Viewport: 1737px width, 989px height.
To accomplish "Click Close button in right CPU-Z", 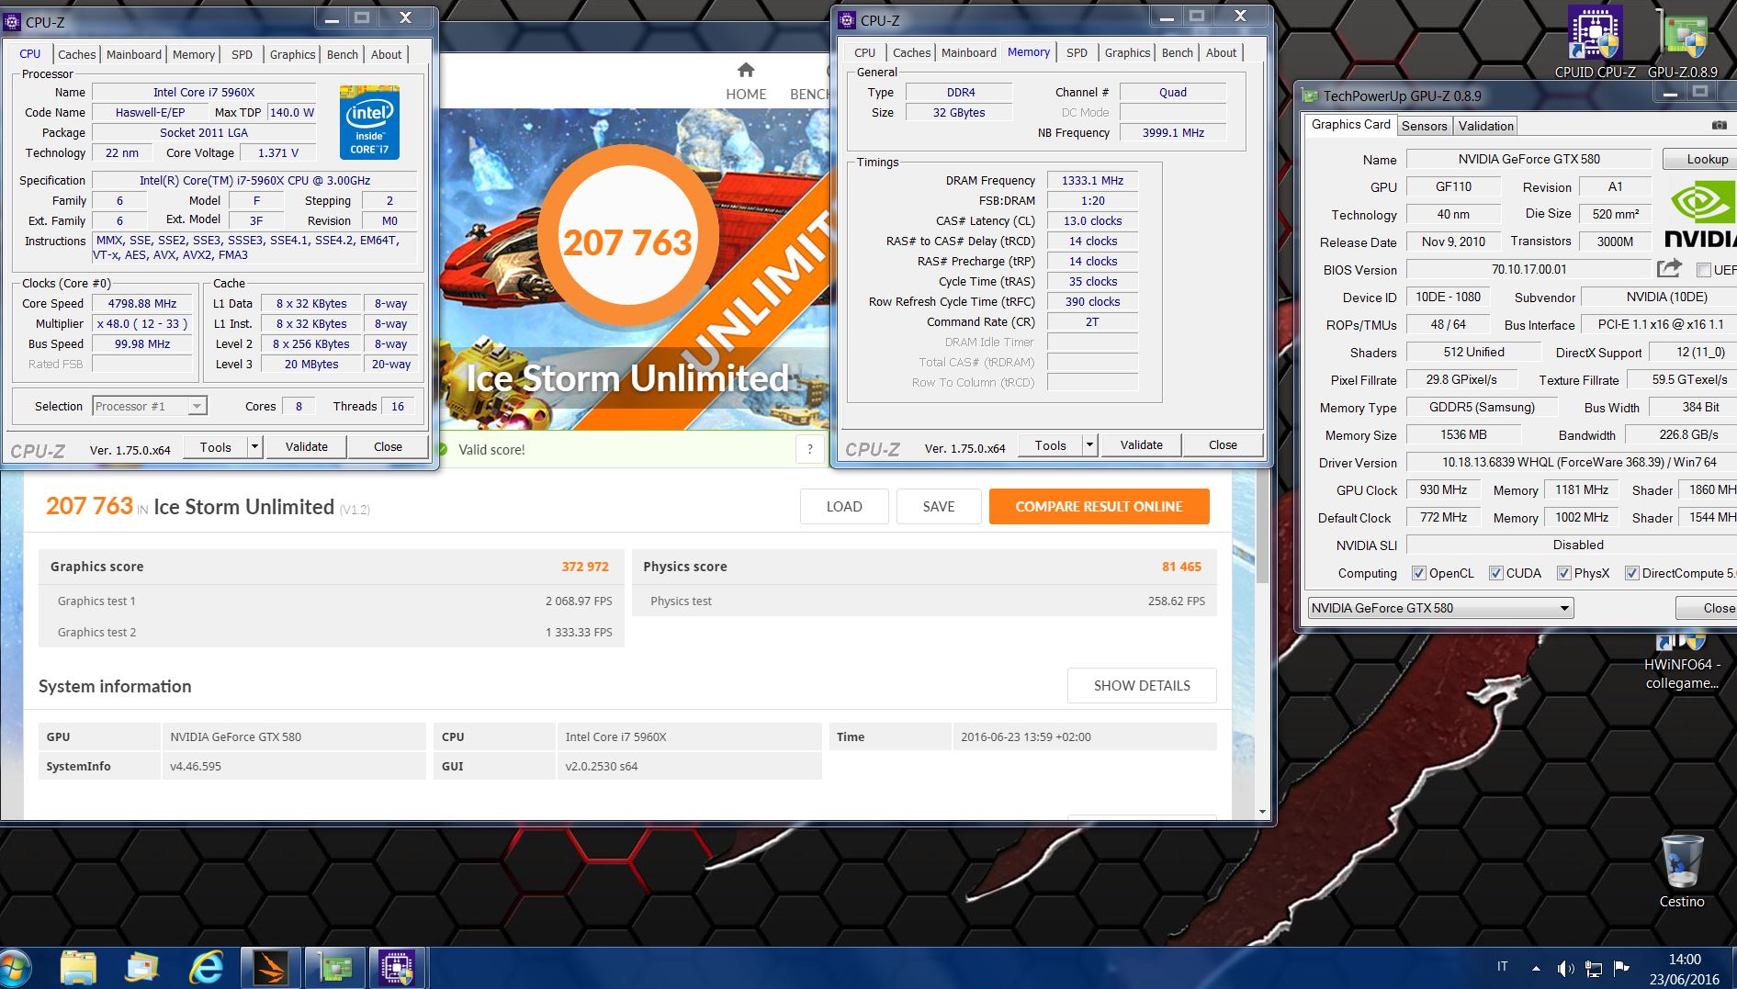I will pyautogui.click(x=1222, y=445).
